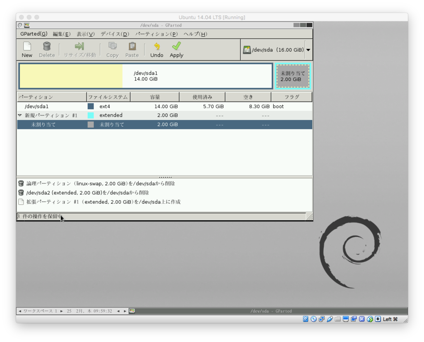Click Left ⌘ host key indicator
424x342 pixels.
pos(390,319)
